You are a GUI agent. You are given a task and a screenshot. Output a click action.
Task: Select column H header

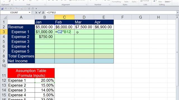(158, 17)
